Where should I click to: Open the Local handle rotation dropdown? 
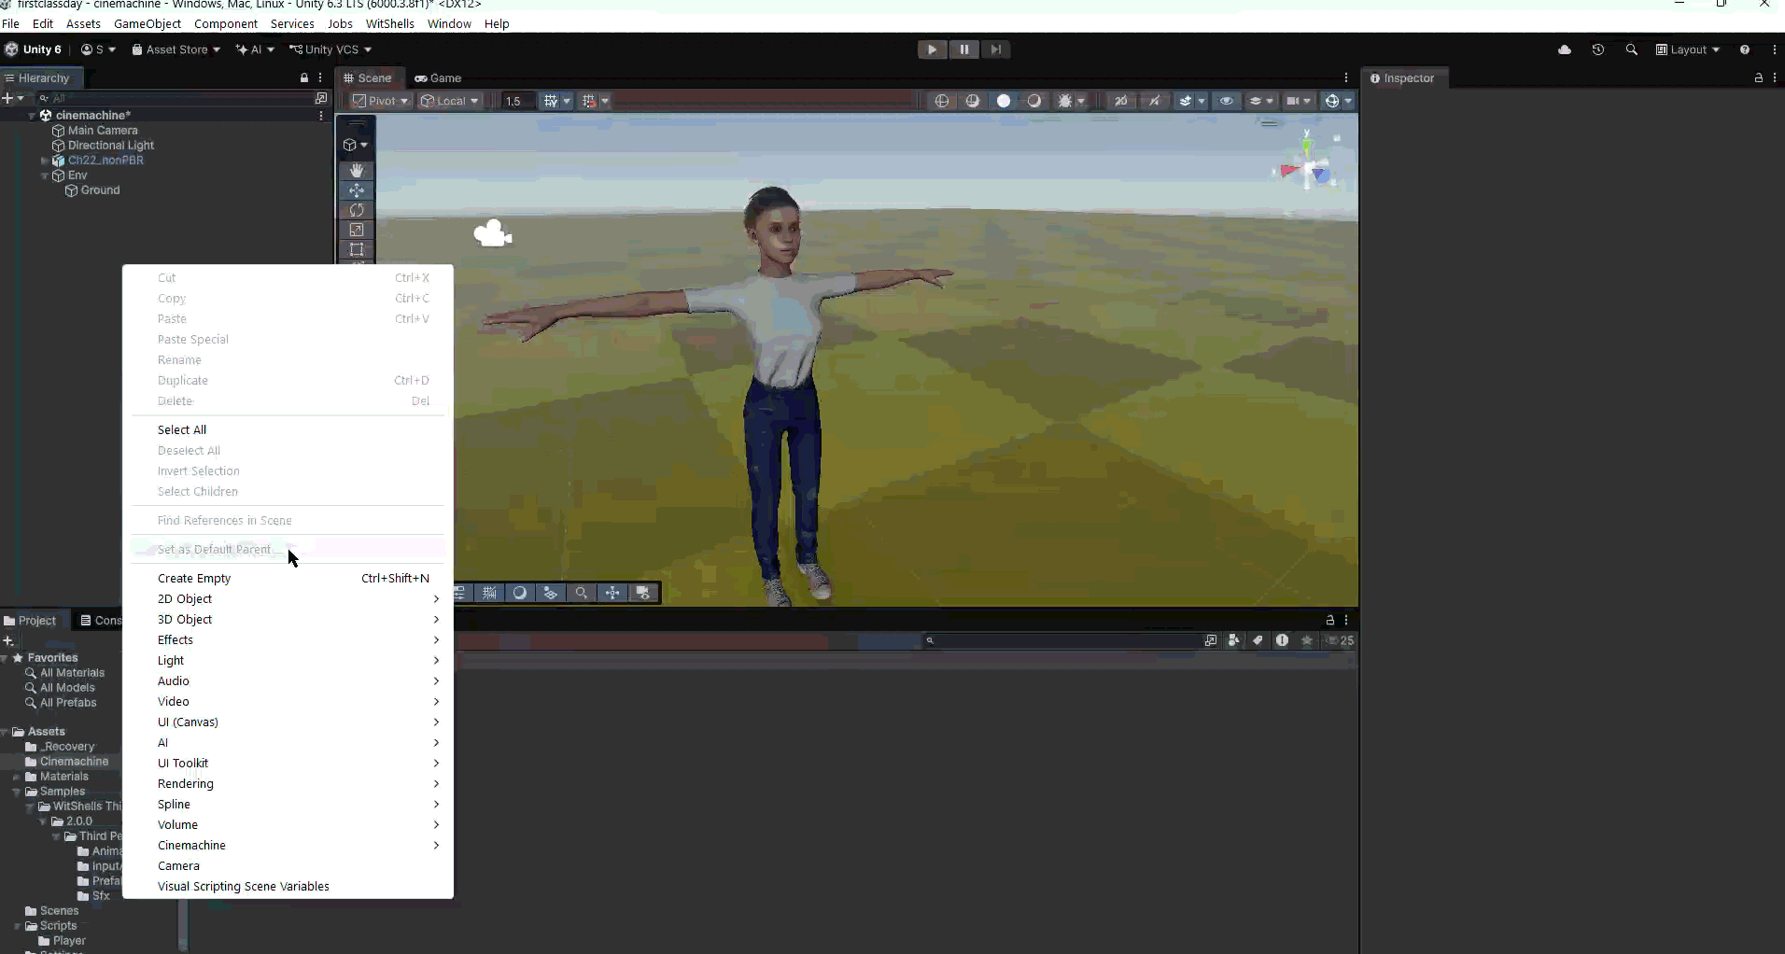point(450,101)
